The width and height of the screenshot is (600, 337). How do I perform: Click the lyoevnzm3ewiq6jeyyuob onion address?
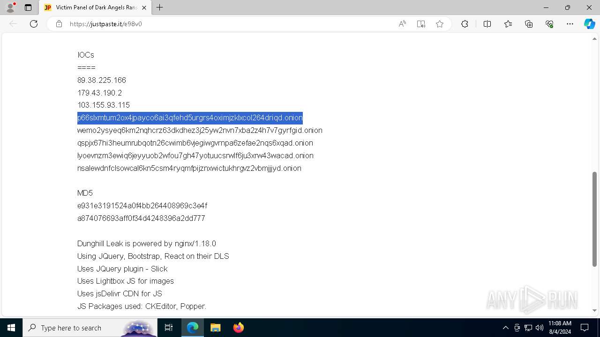(195, 155)
